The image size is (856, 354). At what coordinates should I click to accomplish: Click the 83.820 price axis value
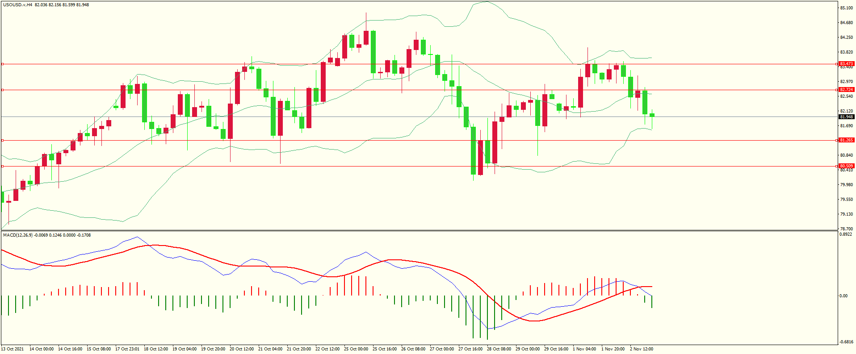(x=847, y=52)
